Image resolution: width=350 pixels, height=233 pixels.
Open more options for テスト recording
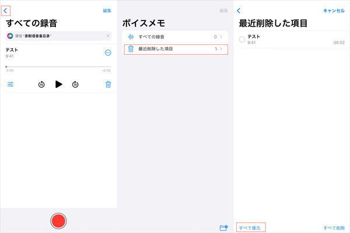[108, 52]
